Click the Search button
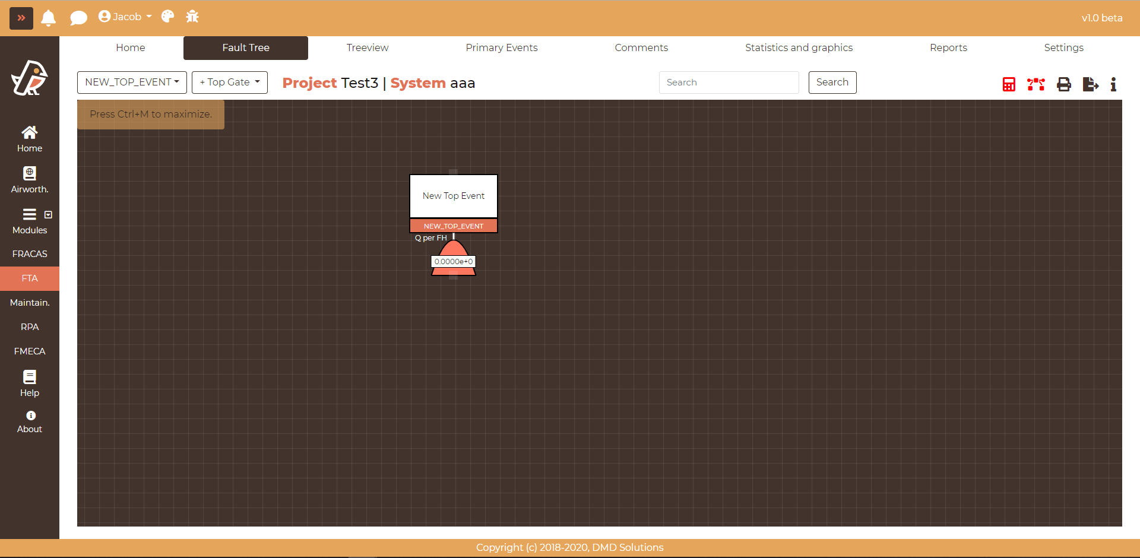The image size is (1140, 558). [832, 83]
